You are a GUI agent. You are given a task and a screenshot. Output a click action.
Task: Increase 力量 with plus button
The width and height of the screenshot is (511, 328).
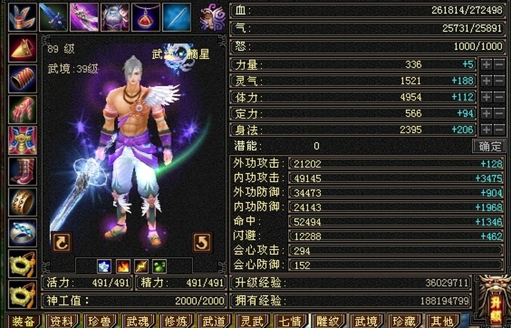point(486,65)
